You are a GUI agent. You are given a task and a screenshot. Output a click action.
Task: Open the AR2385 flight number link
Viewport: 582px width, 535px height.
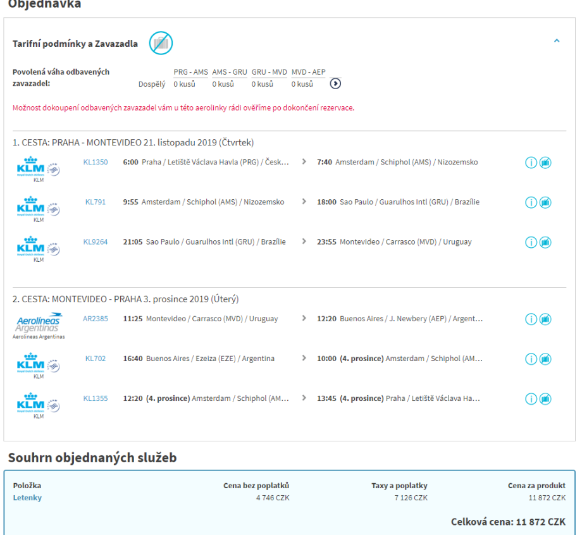96,319
